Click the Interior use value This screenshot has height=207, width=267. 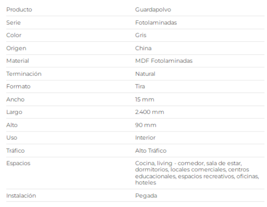[x=145, y=137]
